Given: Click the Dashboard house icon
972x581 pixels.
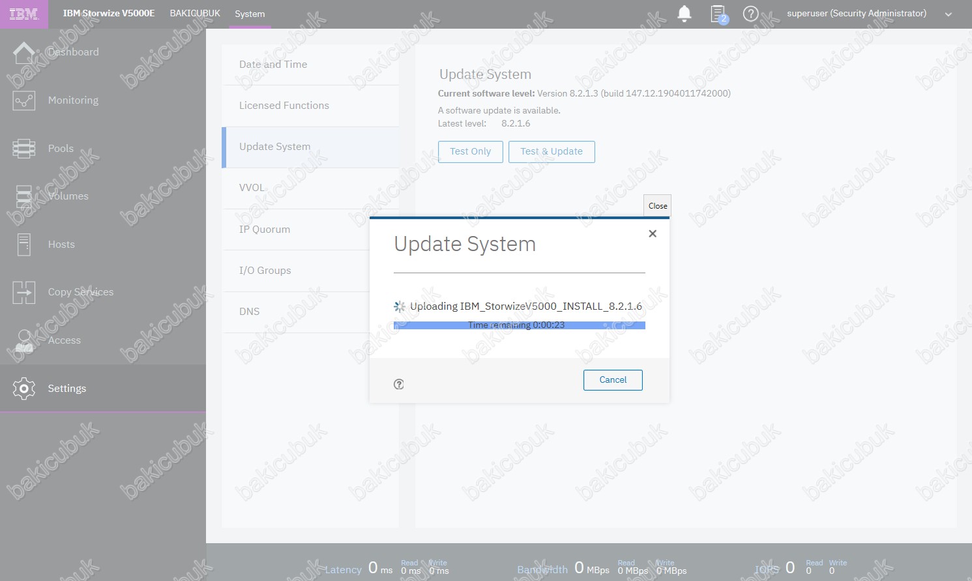Looking at the screenshot, I should [x=24, y=52].
